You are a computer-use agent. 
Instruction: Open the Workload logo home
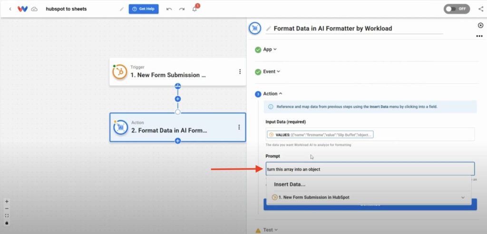pos(23,9)
